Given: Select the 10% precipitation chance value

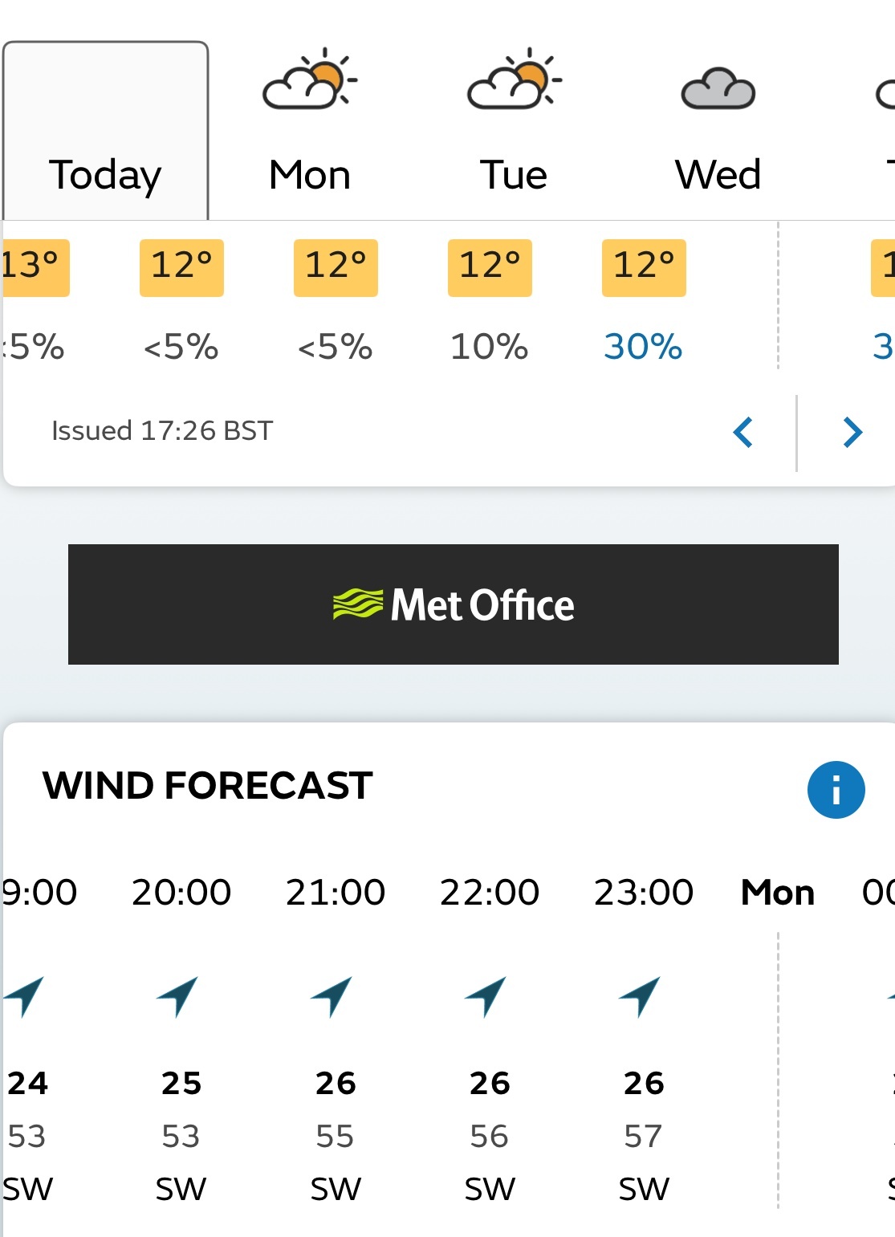Looking at the screenshot, I should (x=489, y=347).
